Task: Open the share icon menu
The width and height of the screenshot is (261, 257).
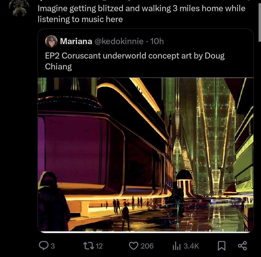Action: pyautogui.click(x=242, y=246)
